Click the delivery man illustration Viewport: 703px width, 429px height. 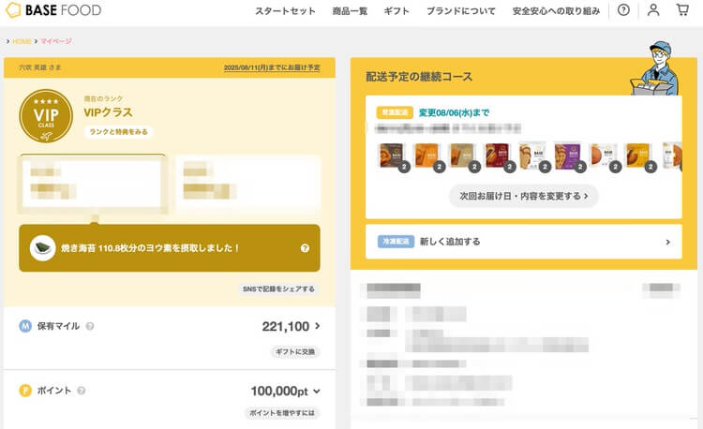coord(655,68)
